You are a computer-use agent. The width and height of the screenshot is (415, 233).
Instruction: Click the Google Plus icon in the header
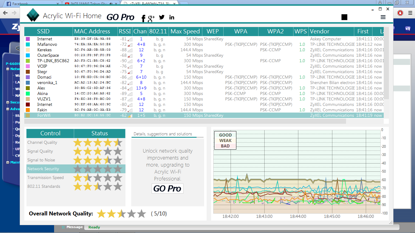(151, 18)
